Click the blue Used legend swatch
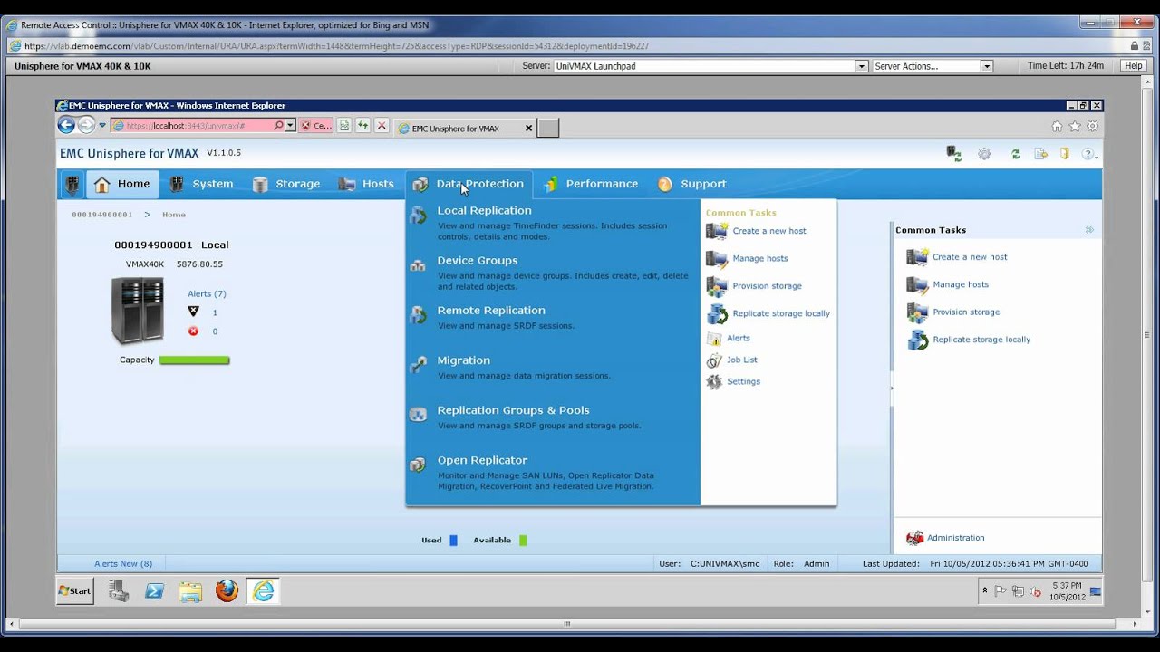The height and width of the screenshot is (652, 1160). point(453,541)
